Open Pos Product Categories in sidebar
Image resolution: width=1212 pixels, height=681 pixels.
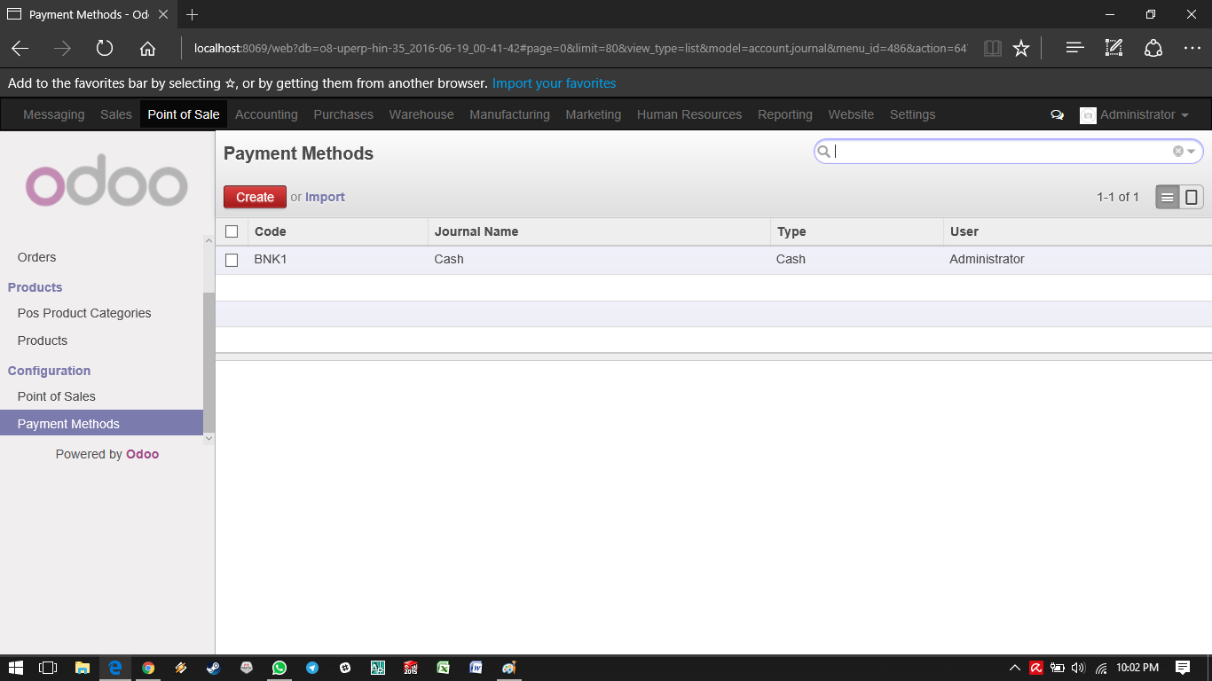(x=84, y=313)
